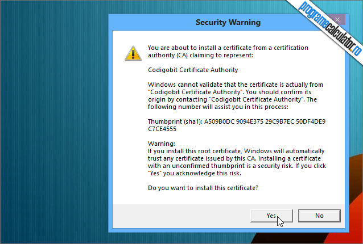Click "Windows cannot validate that the certificate" line

click(236, 85)
